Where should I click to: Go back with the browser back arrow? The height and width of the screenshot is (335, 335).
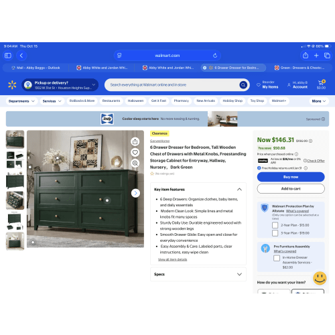(x=21, y=56)
